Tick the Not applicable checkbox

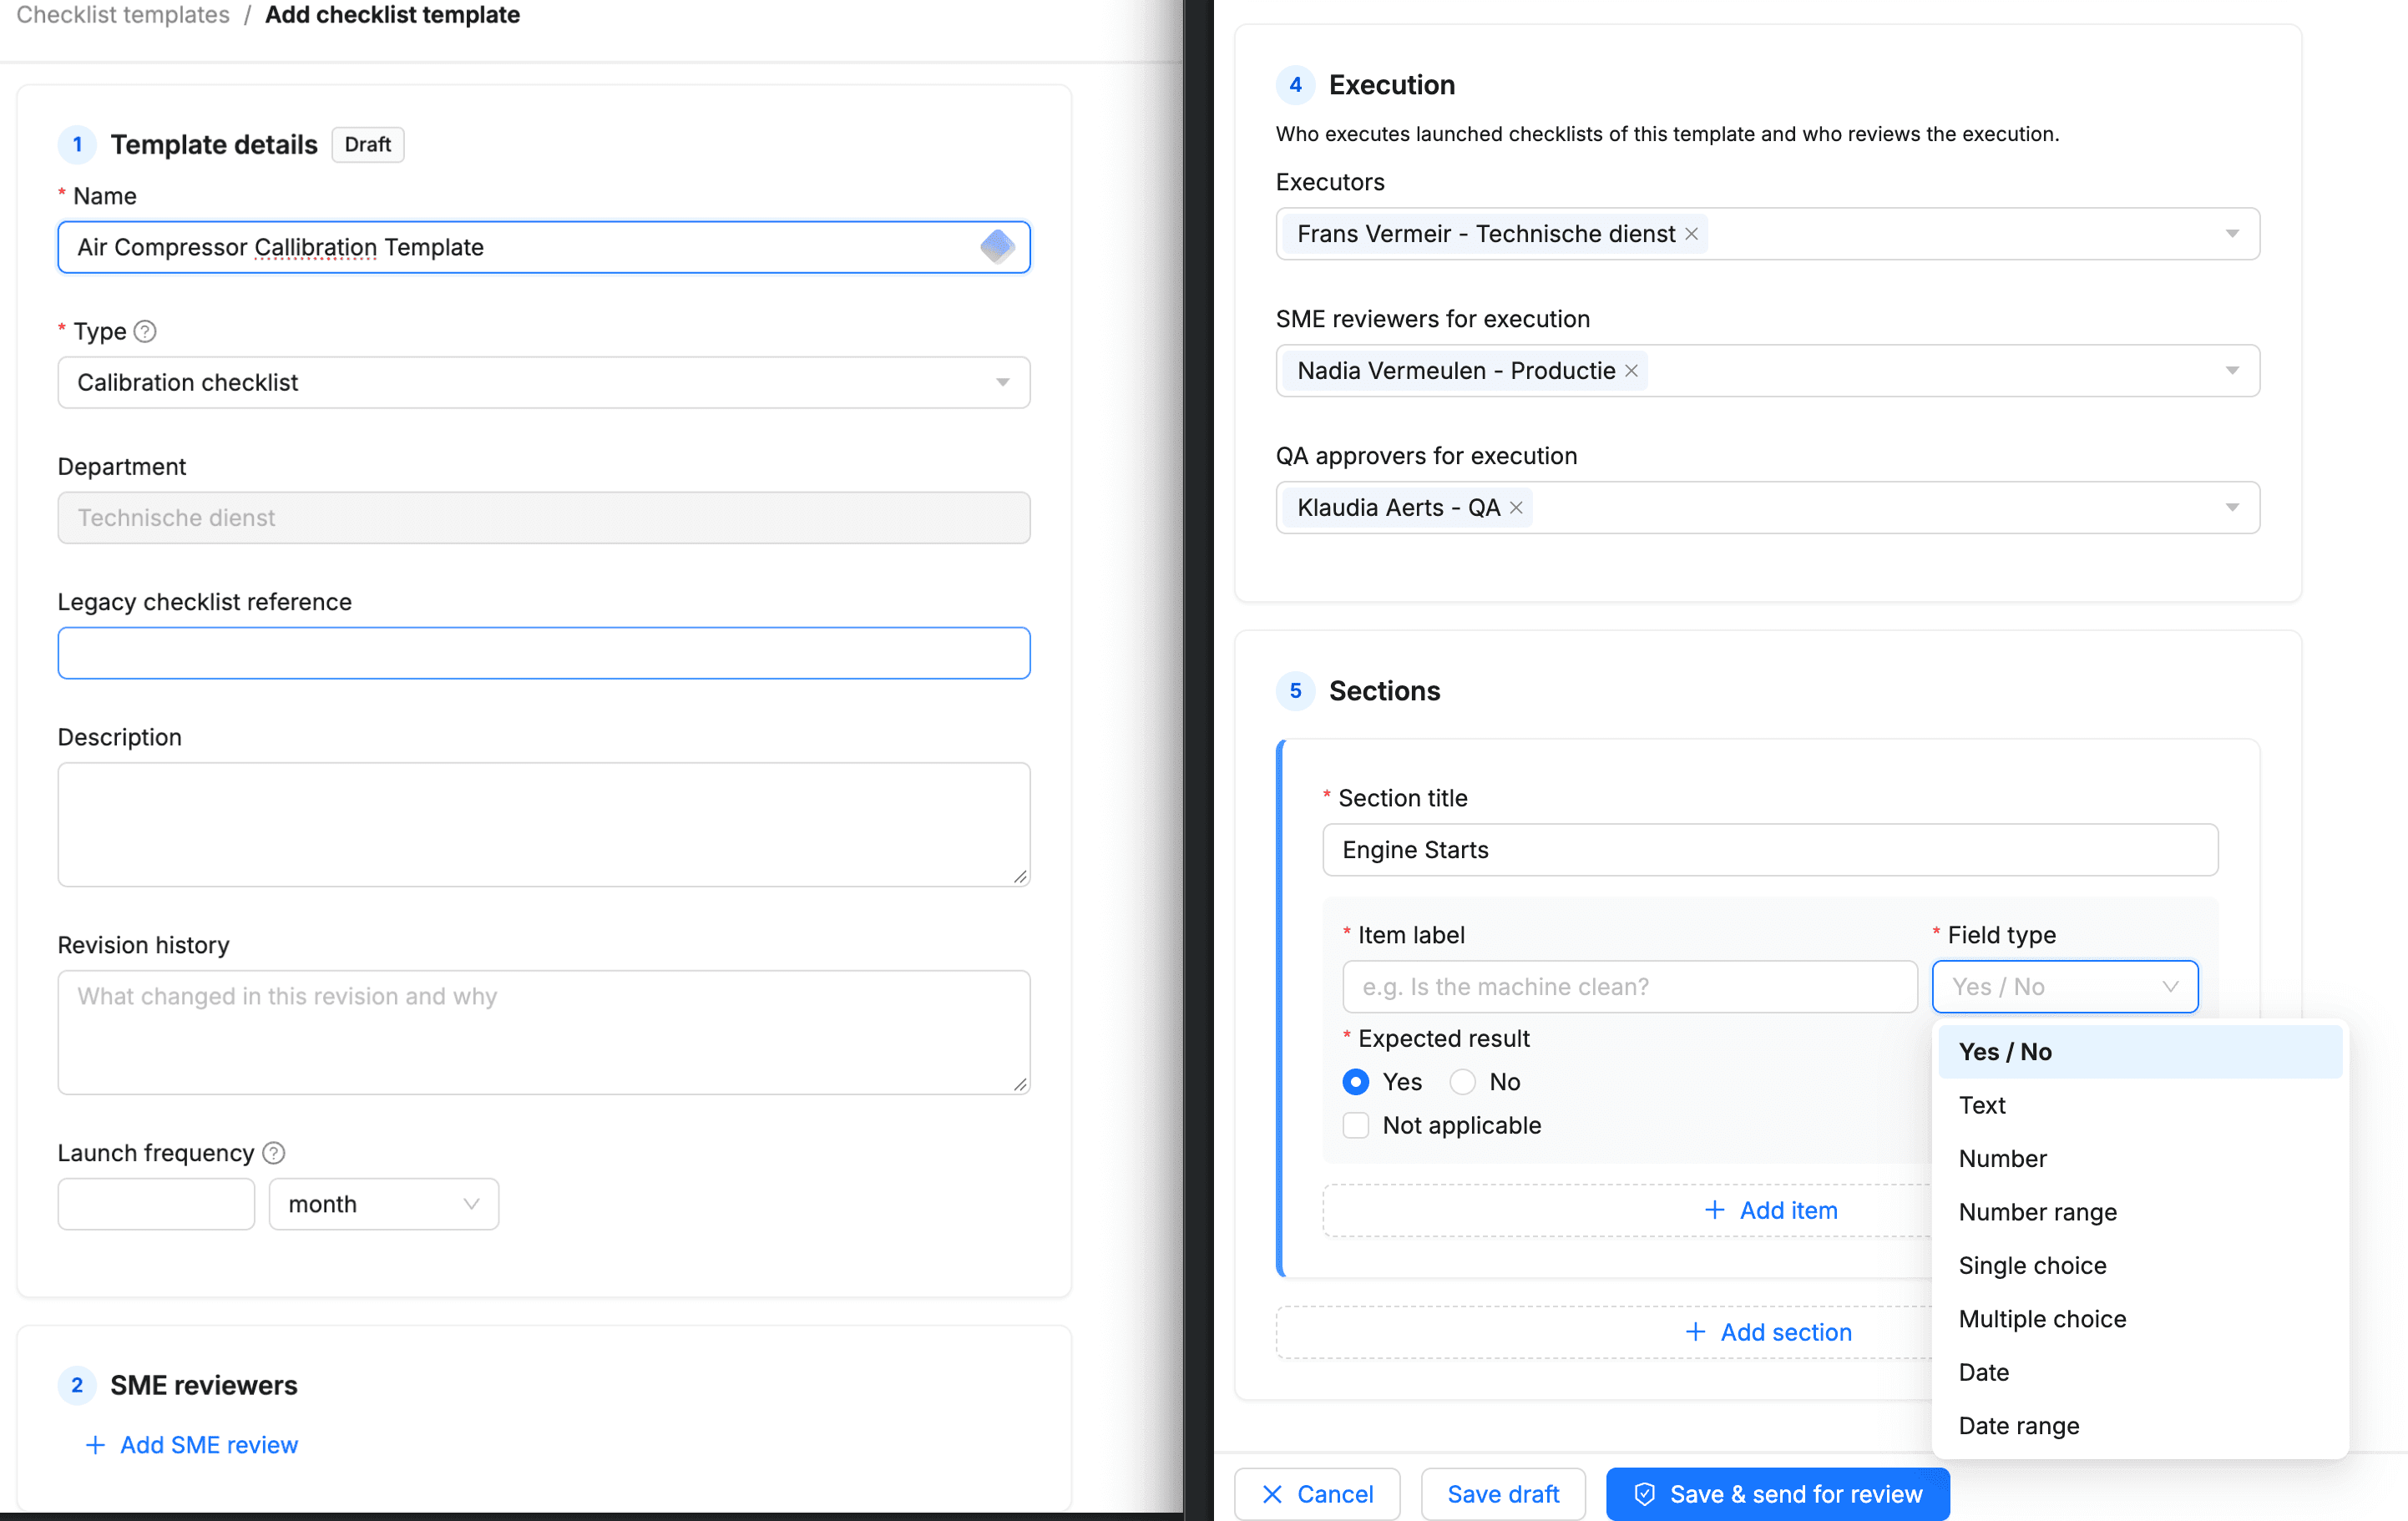coord(1356,1125)
